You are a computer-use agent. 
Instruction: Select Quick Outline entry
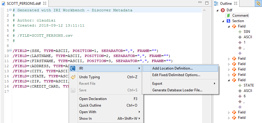106,105
